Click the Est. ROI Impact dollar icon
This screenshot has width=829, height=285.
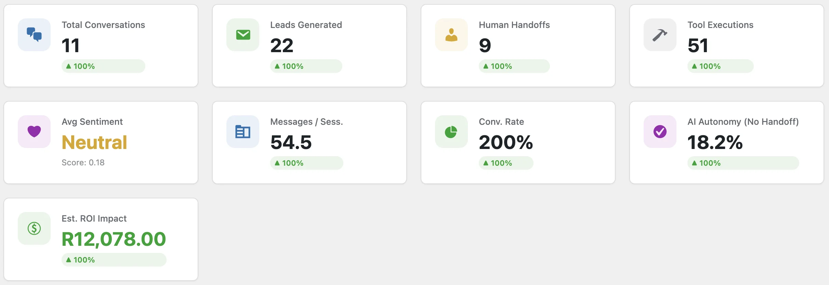(34, 228)
